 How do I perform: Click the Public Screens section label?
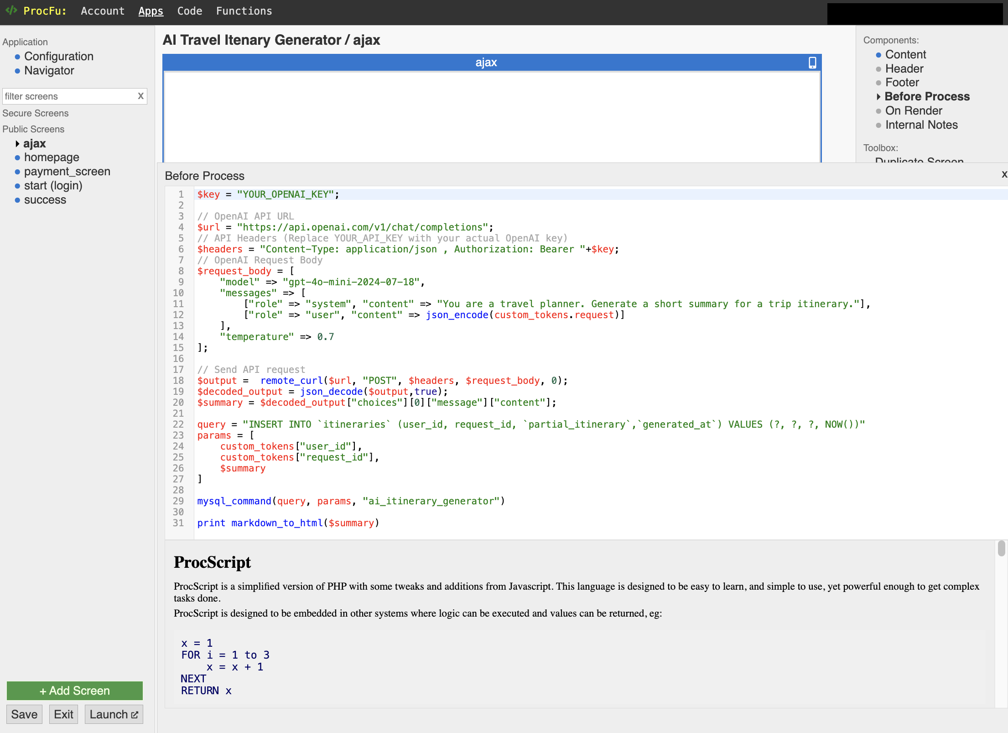(33, 129)
